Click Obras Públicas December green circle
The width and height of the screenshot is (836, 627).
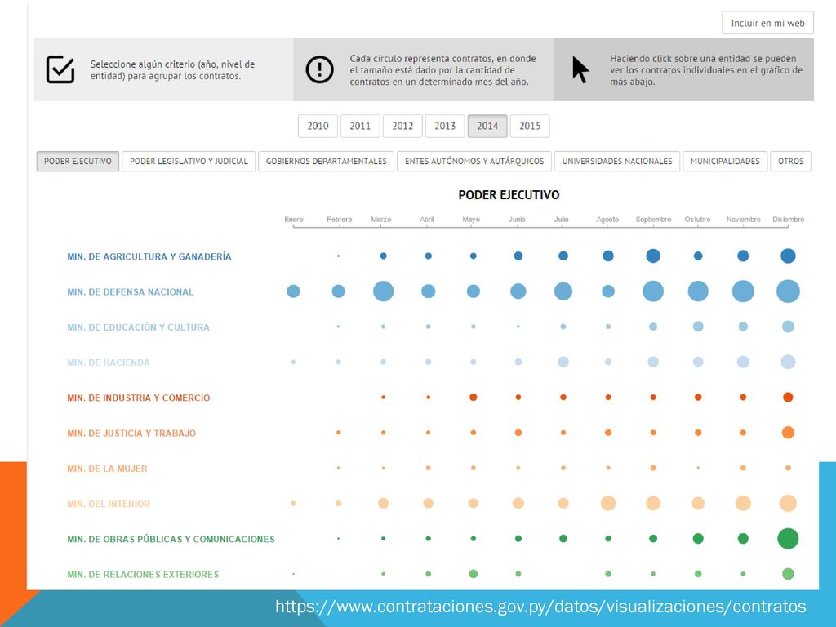788,539
